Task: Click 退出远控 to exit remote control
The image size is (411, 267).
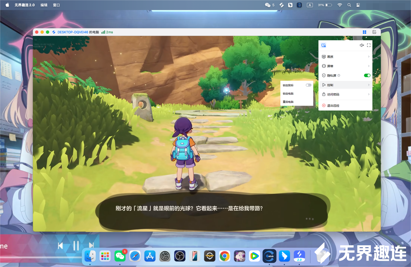Action: point(333,106)
